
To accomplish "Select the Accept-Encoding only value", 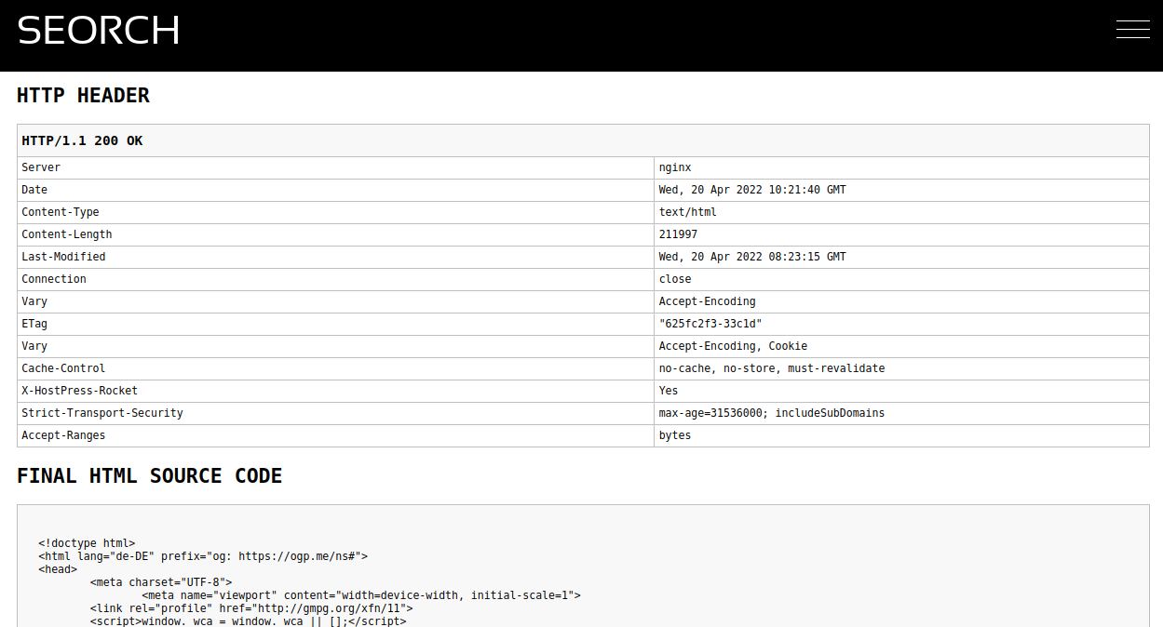I will tap(708, 301).
